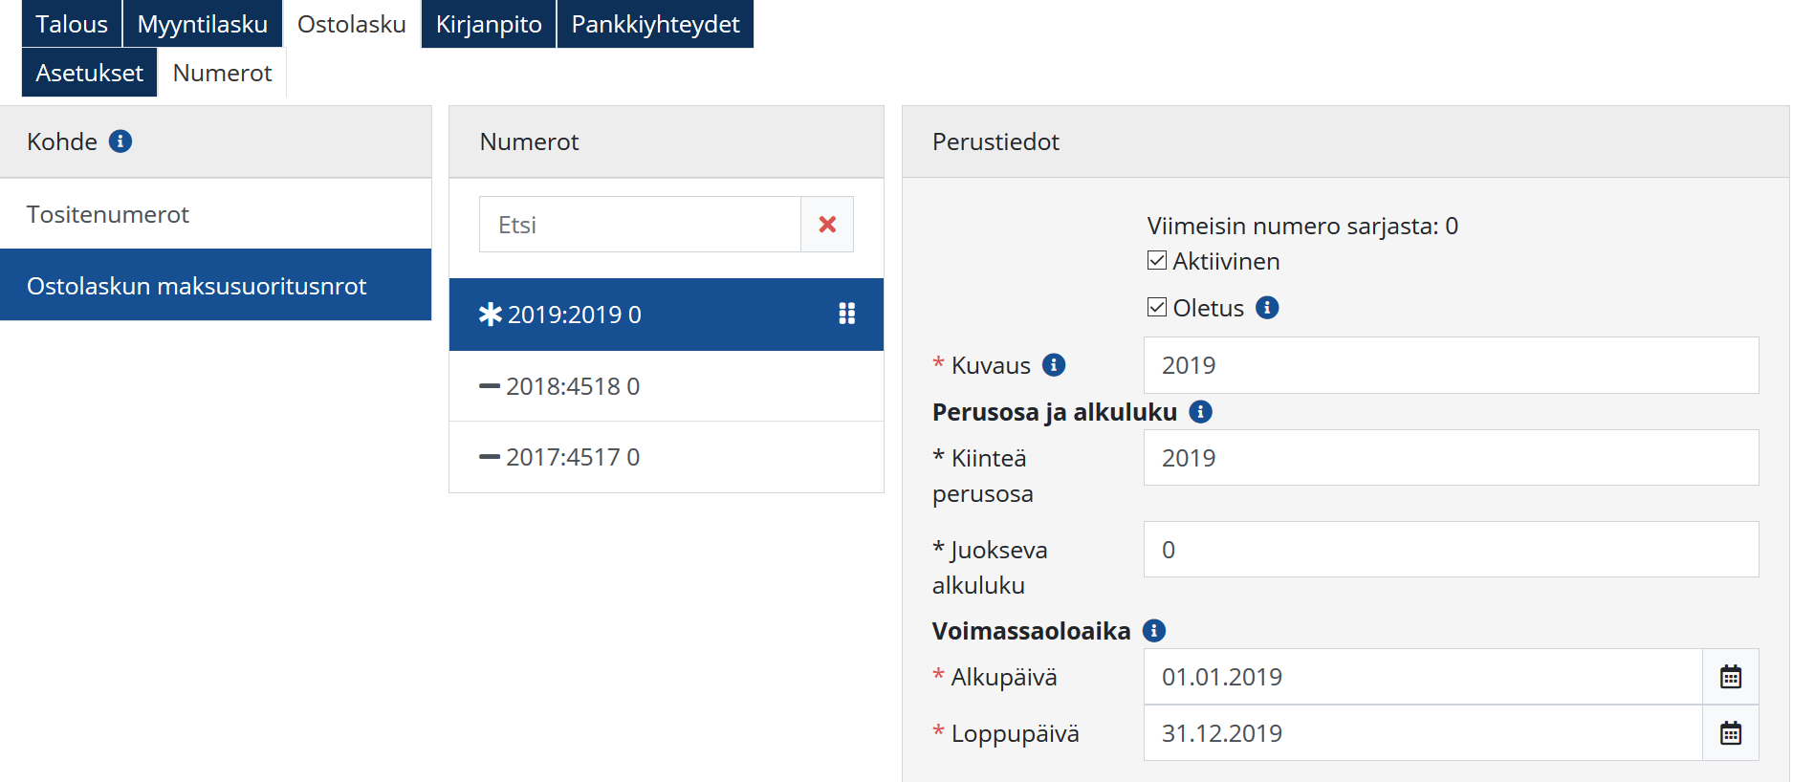Click the info icon next to Voimassaoloaika

point(1154,631)
